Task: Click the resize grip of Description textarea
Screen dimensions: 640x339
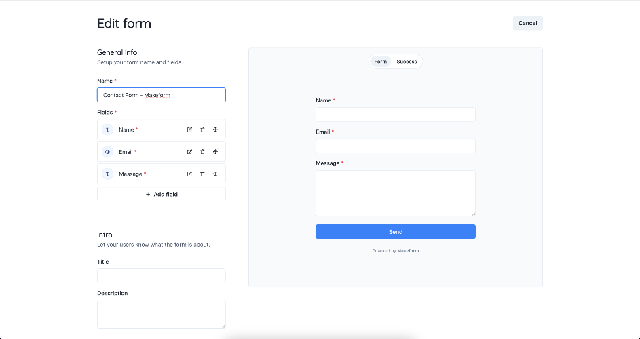Action: [223, 326]
